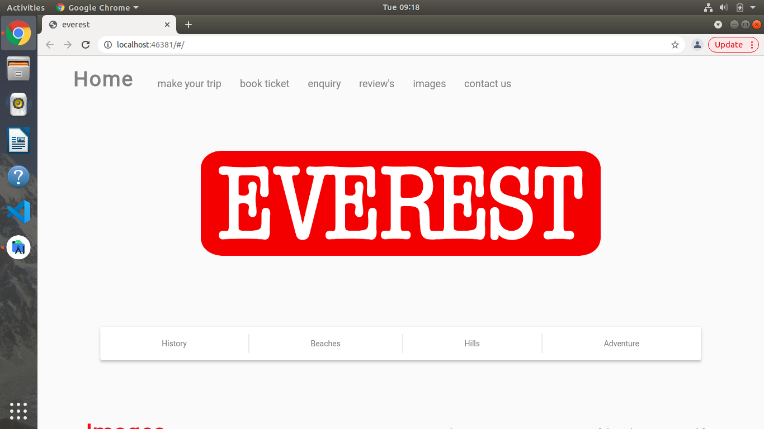The height and width of the screenshot is (429, 764).
Task: Click the EVEREST red banner
Action: [x=400, y=203]
